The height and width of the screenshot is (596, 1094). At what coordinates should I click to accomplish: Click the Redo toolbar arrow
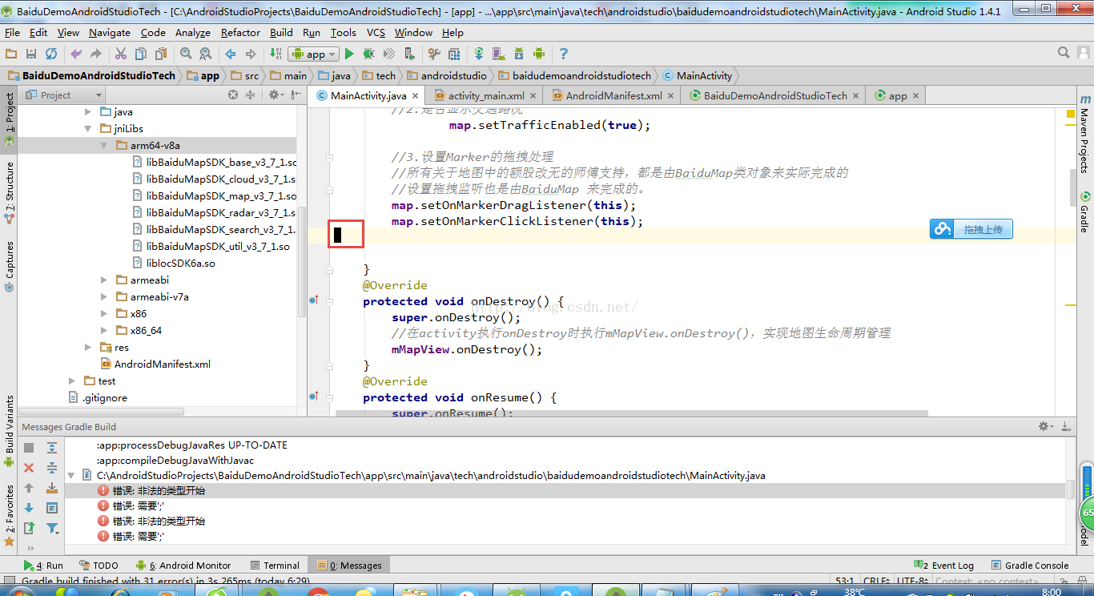tap(96, 54)
